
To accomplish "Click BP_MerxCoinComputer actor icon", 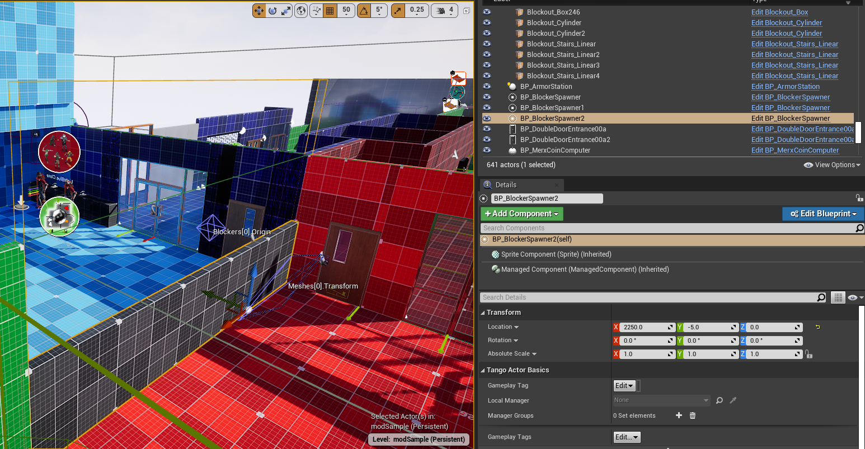I will (x=512, y=150).
